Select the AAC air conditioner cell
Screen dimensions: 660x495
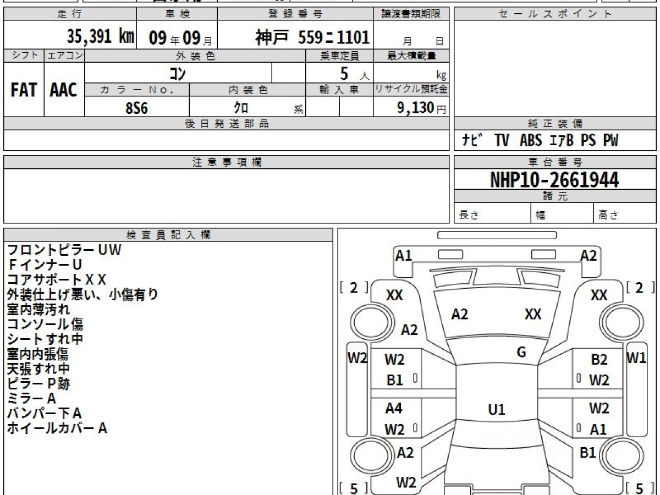(64, 90)
